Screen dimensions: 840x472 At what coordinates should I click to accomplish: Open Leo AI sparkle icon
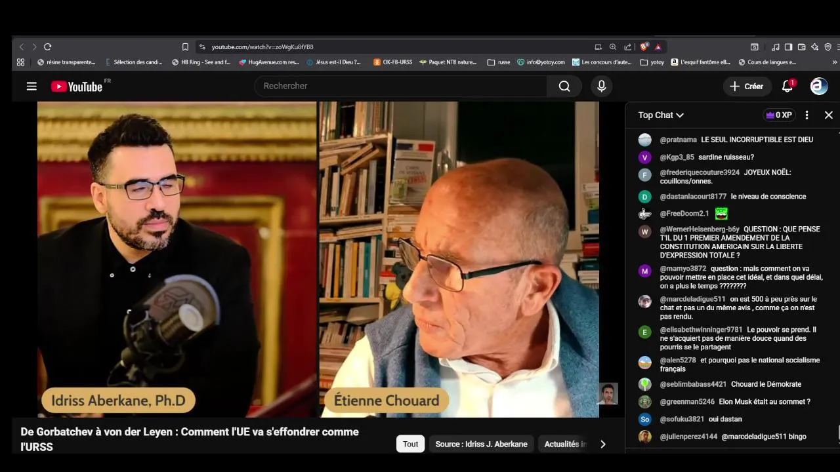(x=814, y=47)
